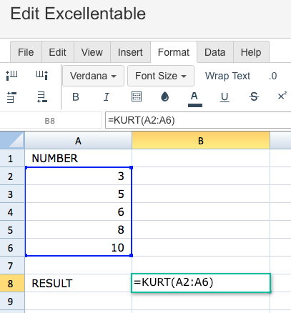
Task: Click the insert row below icon
Action: point(42,97)
